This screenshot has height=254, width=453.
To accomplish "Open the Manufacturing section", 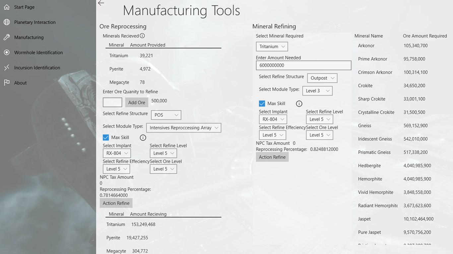I will (x=29, y=37).
